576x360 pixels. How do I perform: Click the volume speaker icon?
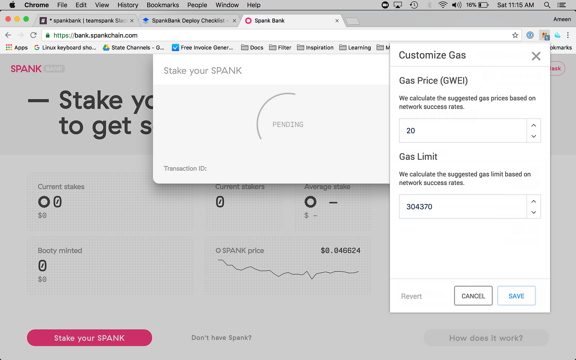457,5
